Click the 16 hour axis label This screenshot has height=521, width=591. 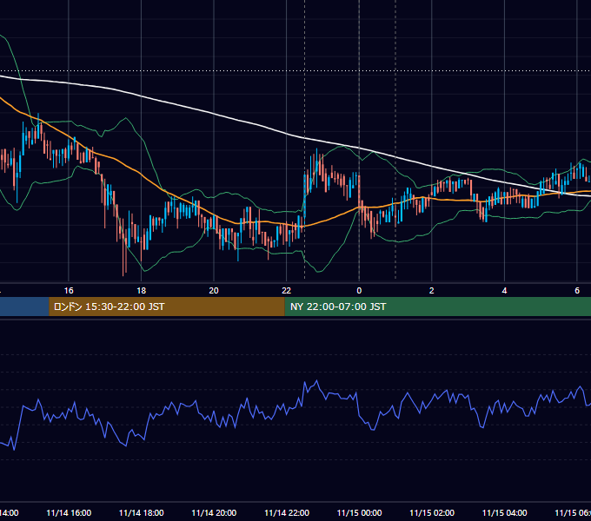(x=69, y=291)
